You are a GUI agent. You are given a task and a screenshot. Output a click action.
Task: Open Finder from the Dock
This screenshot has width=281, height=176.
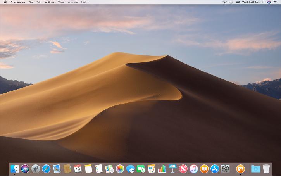click(14, 169)
